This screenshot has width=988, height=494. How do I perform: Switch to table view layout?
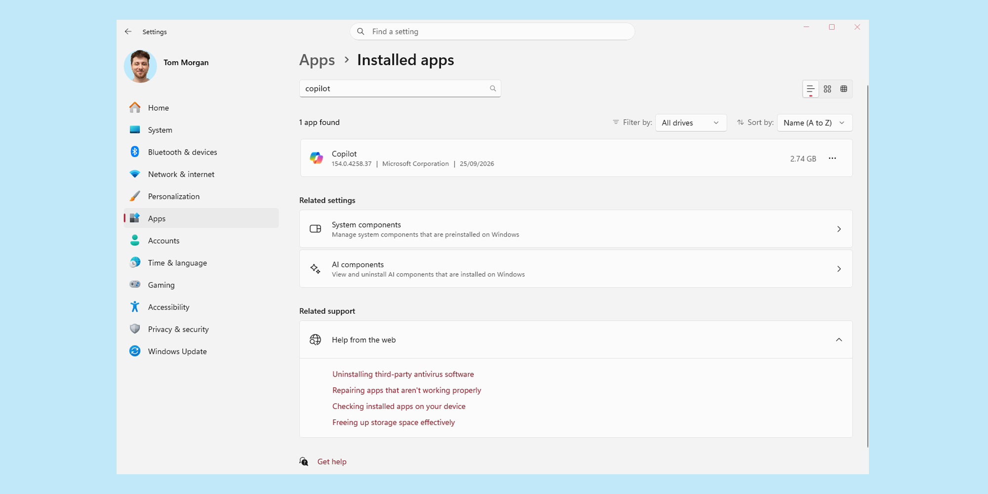844,89
